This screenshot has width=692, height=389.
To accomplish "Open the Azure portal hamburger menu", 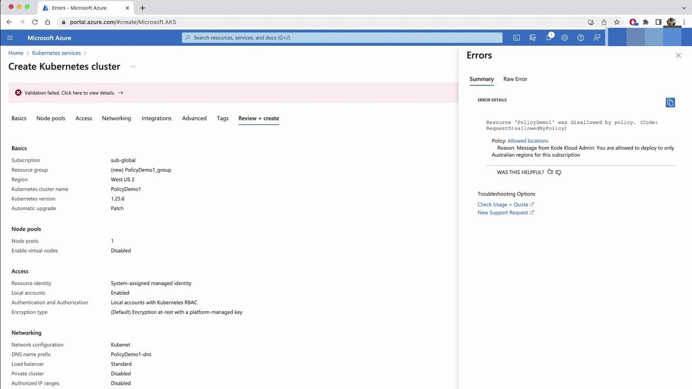I will coord(10,38).
